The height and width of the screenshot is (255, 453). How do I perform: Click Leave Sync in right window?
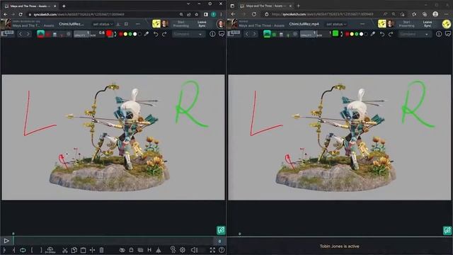[x=428, y=23]
